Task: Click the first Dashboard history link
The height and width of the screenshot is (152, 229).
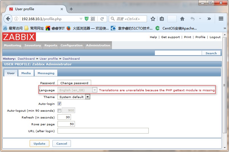Action: click(x=26, y=59)
